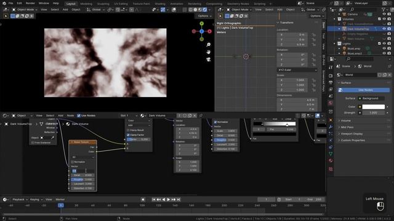Jump to the end frame of the timeline
Screen dimensions: 394x221
click(x=179, y=200)
